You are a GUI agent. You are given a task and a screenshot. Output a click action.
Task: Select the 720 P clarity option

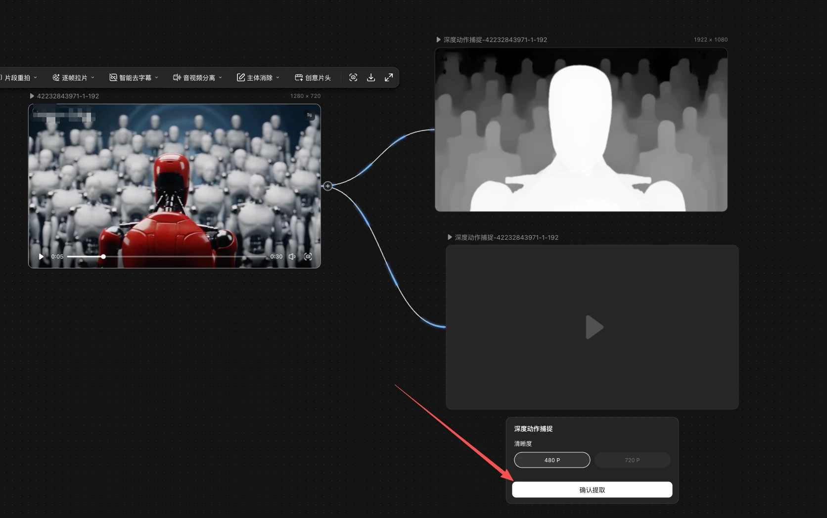click(632, 460)
